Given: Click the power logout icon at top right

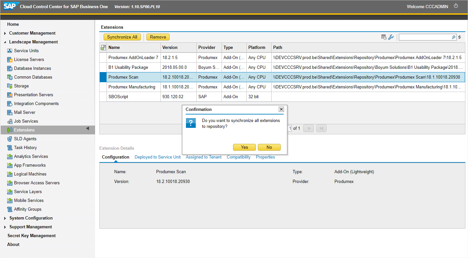Looking at the screenshot, I should point(456,6).
